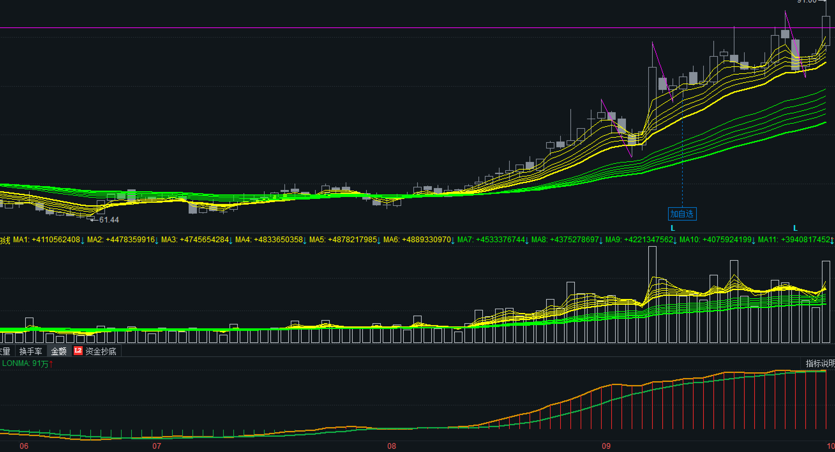This screenshot has width=835, height=452.
Task: Click the L marker beneath 加自选
Action: pos(673,228)
